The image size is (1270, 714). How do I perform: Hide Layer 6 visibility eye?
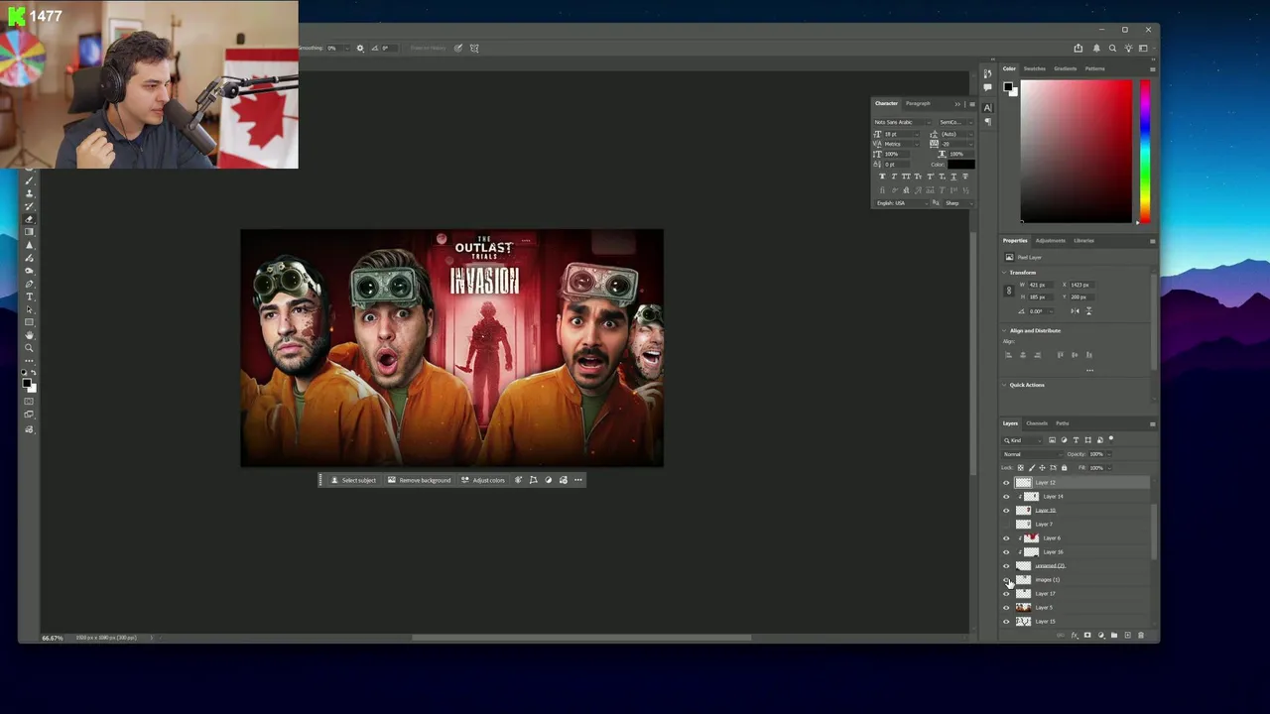click(x=1006, y=537)
